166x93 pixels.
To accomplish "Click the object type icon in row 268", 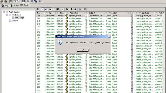I will click(132, 79).
